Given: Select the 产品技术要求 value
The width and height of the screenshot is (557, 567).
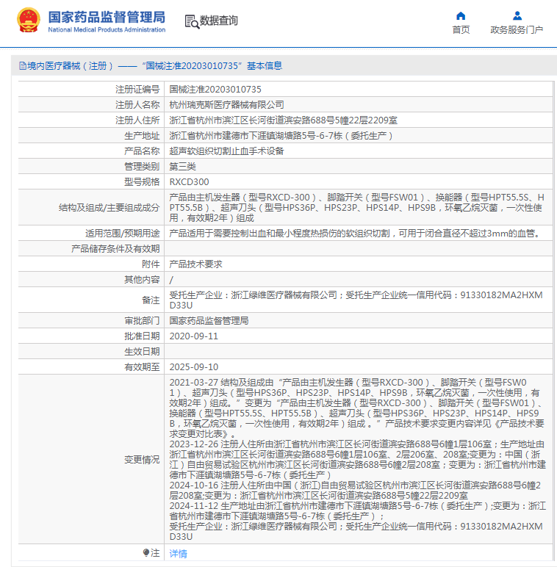Looking at the screenshot, I should 195,264.
